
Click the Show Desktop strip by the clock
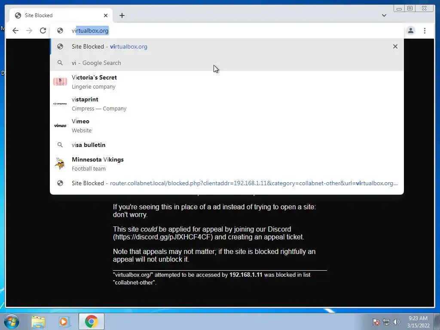point(437,321)
